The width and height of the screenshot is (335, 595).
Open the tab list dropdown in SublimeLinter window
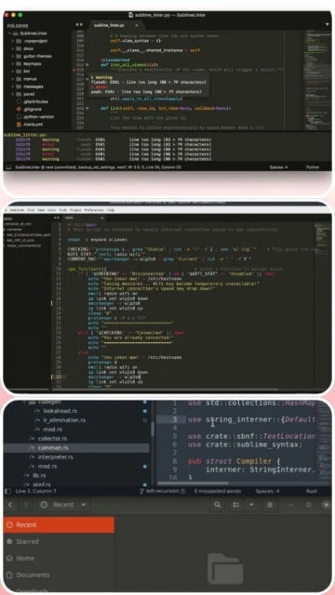[x=327, y=25]
